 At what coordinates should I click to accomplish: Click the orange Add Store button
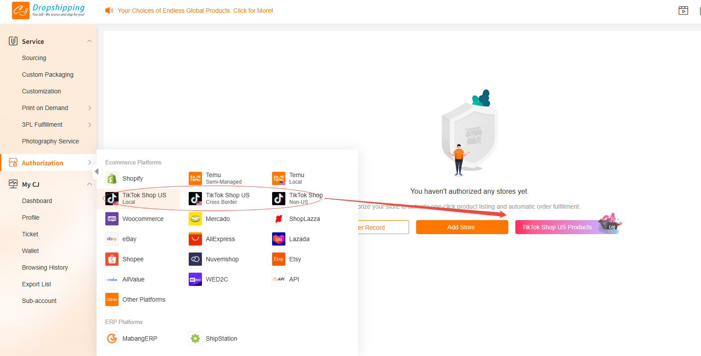462,227
